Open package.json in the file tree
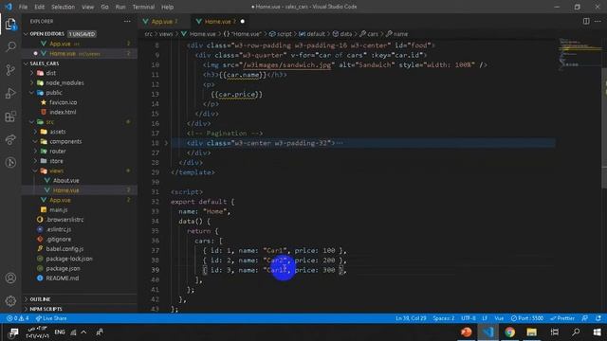Viewport: 607px width, 341px height. click(x=63, y=268)
